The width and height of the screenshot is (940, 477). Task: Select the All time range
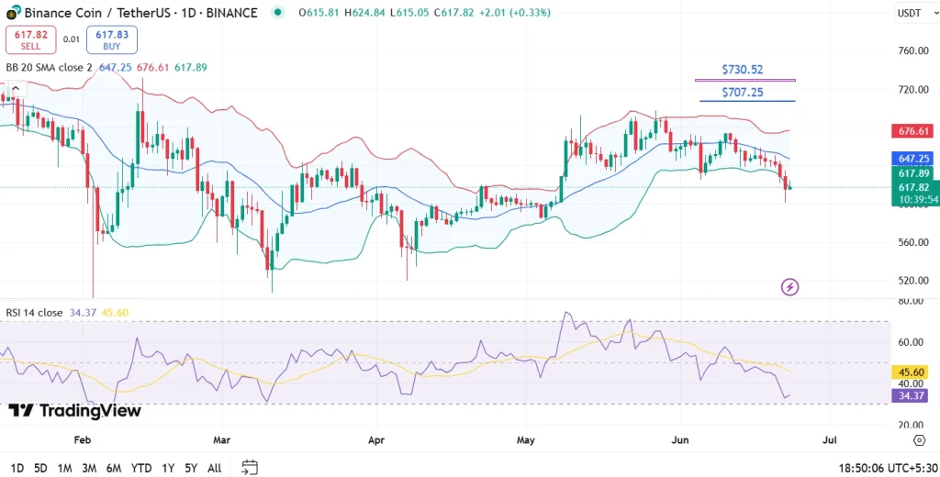tap(214, 468)
